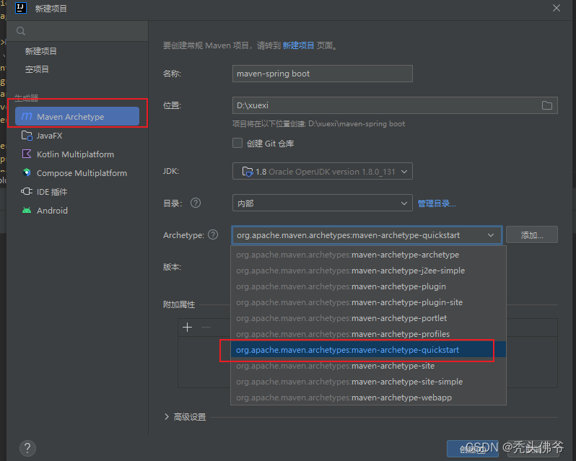The height and width of the screenshot is (461, 576).
Task: Click the JavaFX folder icon
Action: point(27,136)
